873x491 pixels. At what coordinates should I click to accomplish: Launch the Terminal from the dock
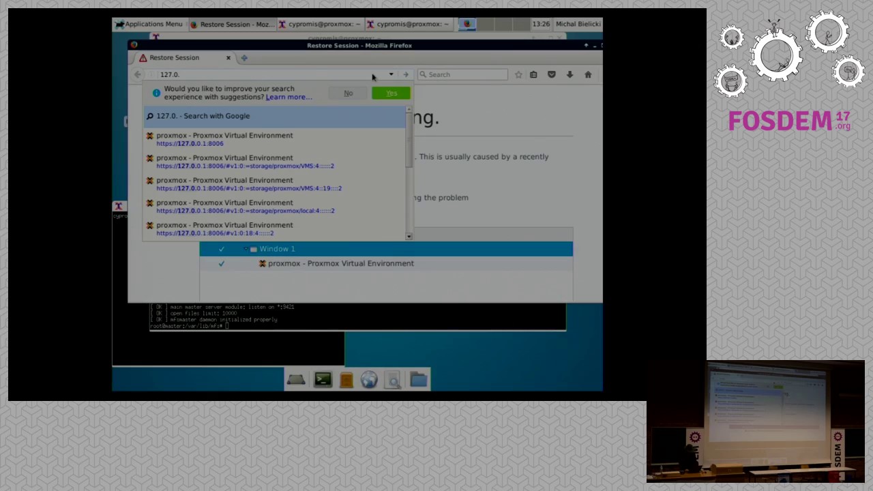point(323,380)
